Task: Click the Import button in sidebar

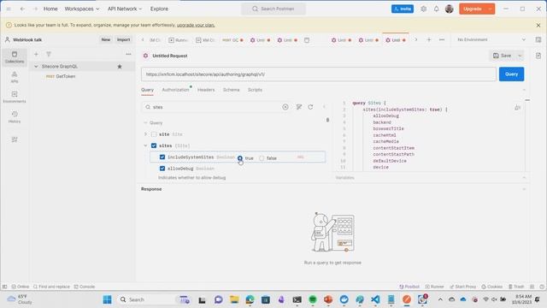Action: pyautogui.click(x=123, y=40)
